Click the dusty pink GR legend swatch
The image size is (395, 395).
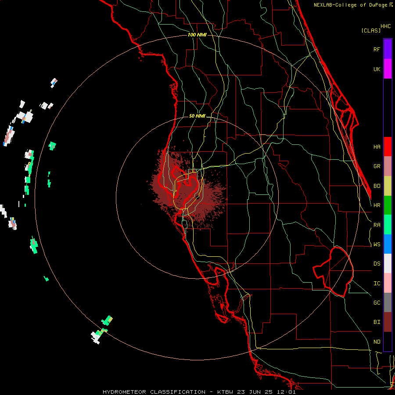(388, 166)
